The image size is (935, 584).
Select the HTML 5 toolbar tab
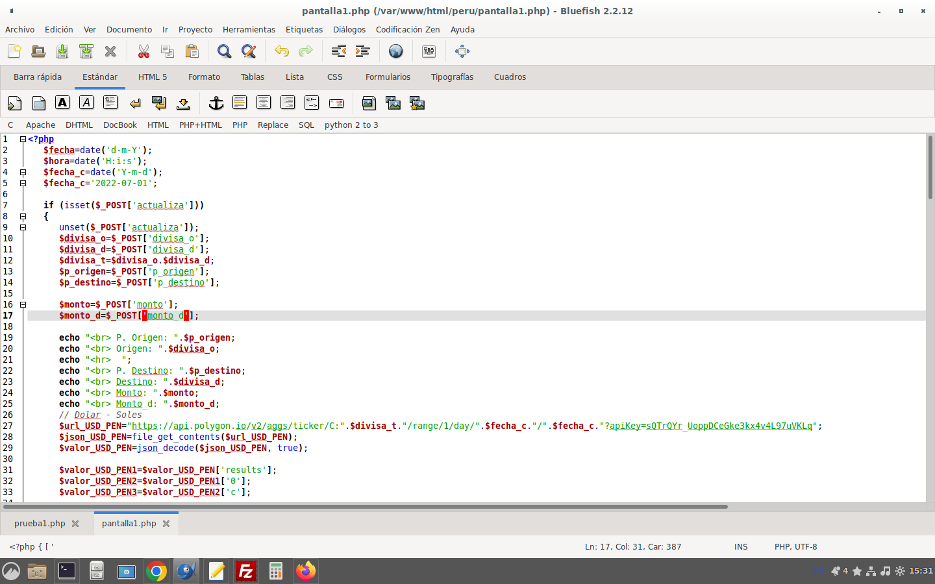(153, 77)
